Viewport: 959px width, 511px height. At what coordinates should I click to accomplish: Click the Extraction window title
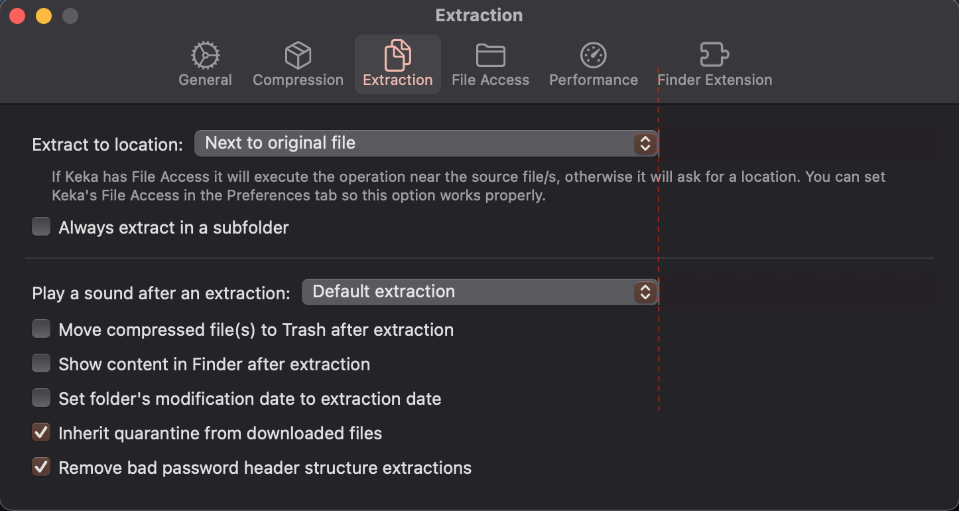point(479,15)
